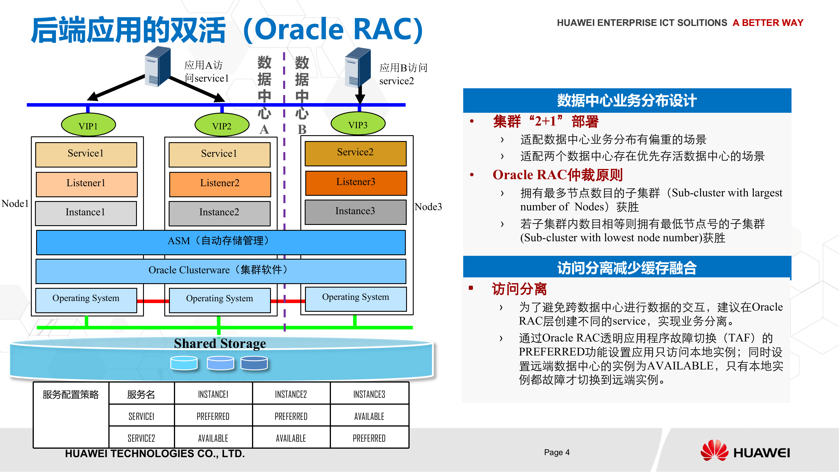Select SERVICE1 row's AVAILABLE cell
Viewport: 839px width, 472px height.
(x=369, y=416)
